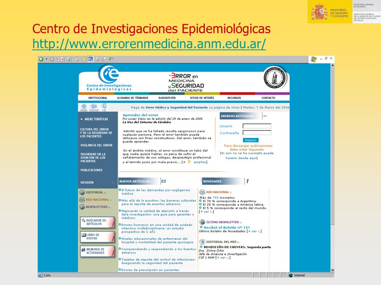
Task: Click the site HOME icon
Action: [x=84, y=107]
